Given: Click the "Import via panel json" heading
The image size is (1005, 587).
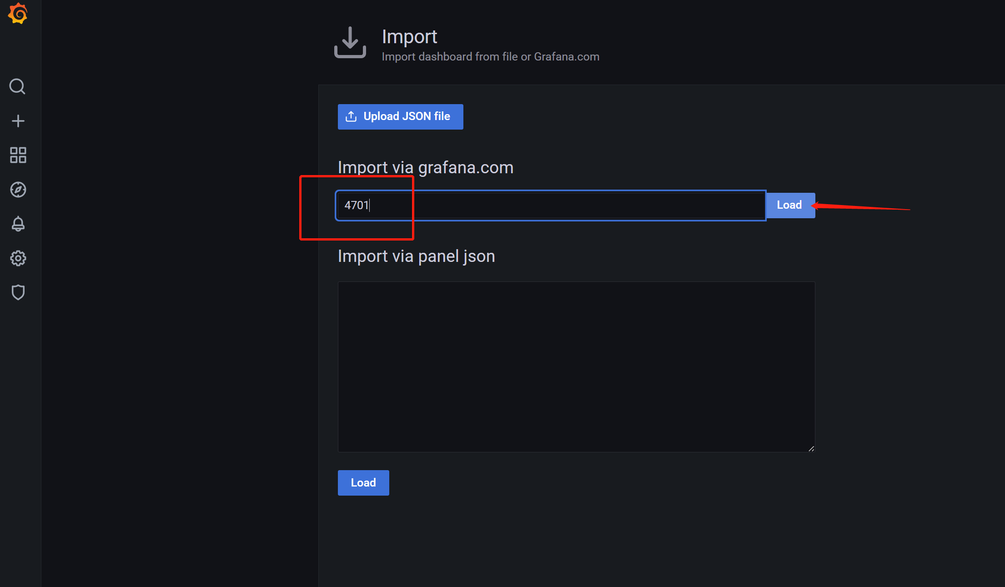Looking at the screenshot, I should click(x=417, y=256).
